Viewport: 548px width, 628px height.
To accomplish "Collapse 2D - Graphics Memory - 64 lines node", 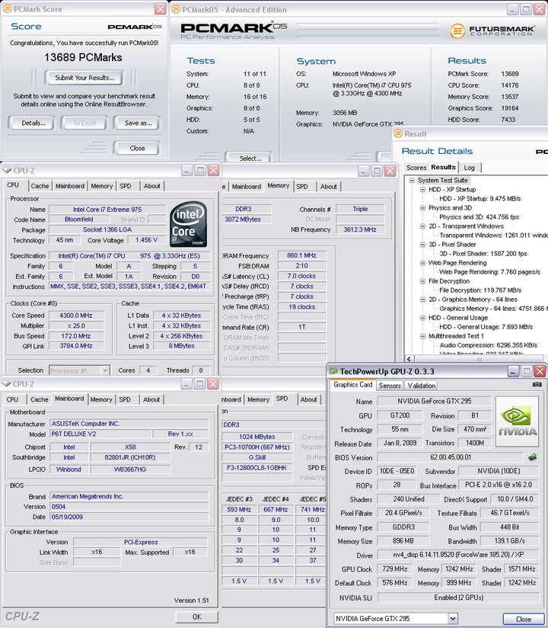I will [422, 300].
